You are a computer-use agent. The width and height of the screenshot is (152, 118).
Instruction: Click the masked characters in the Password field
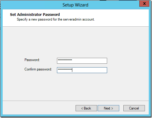(x=65, y=60)
